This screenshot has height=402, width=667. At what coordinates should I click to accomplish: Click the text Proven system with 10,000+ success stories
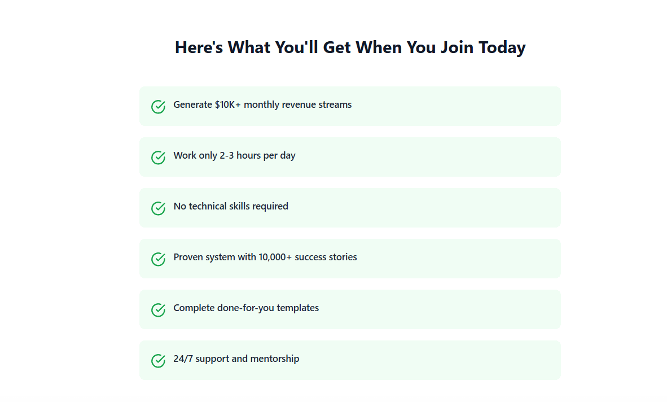tap(265, 257)
